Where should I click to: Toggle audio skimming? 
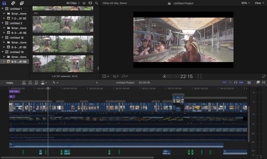coord(230,82)
